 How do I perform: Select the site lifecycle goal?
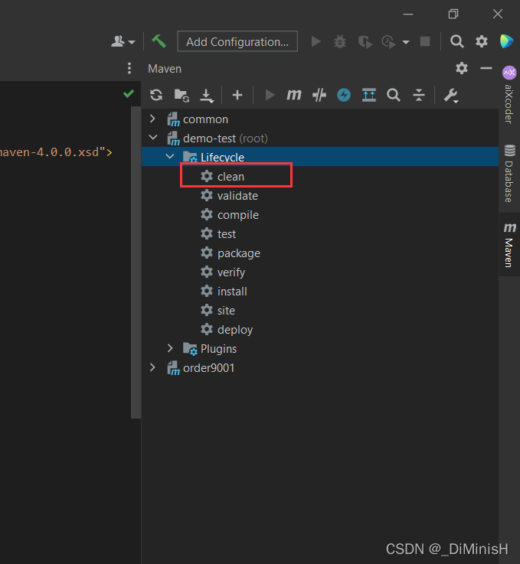[217, 310]
